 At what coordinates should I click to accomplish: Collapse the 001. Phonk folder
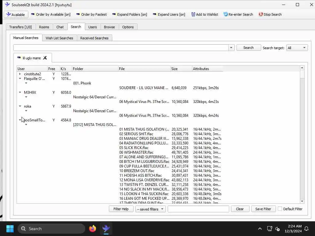[x=26, y=83]
